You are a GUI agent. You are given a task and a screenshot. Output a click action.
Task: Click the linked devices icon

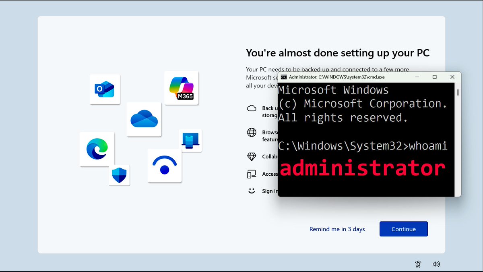[190, 140]
